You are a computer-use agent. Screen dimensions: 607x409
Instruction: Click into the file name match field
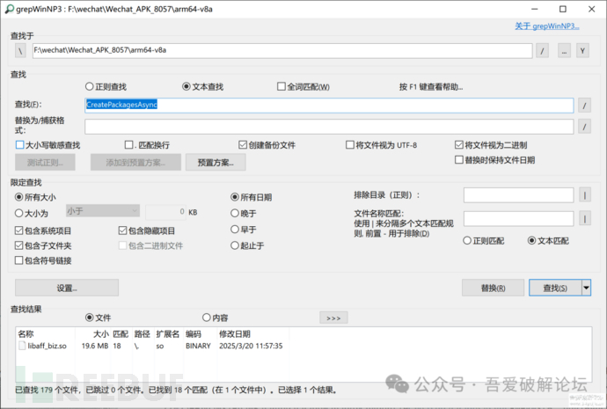click(518, 218)
